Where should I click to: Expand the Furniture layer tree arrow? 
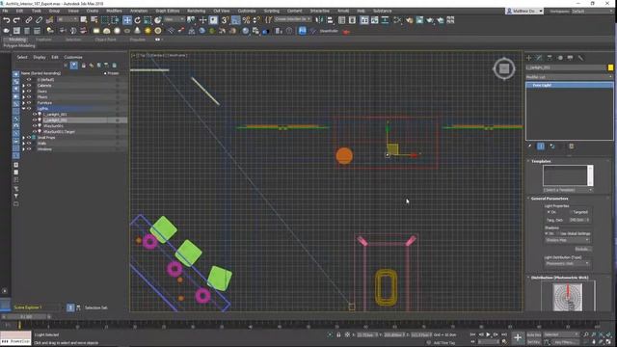[23, 103]
